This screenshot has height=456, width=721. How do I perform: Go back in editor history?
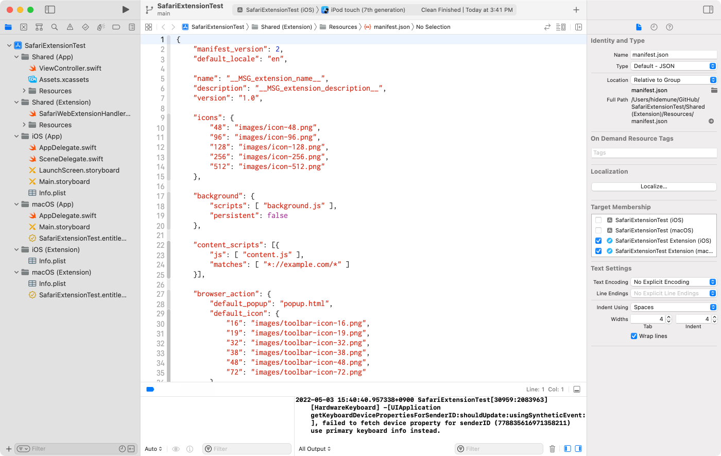[163, 27]
